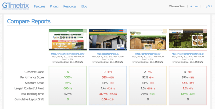Click the '666ms' Largest Contentful Paint value
Image resolution: width=215 pixels, height=109 pixels.
point(68,88)
